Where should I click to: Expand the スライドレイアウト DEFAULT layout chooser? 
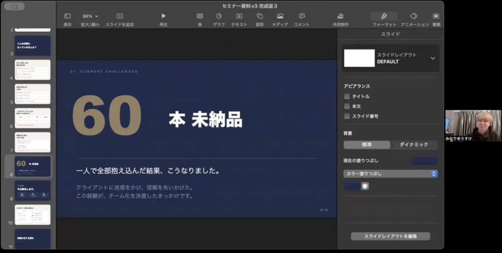[432, 58]
